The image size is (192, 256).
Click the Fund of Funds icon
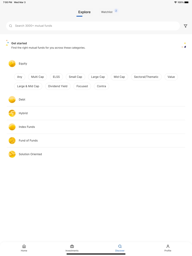12,141
